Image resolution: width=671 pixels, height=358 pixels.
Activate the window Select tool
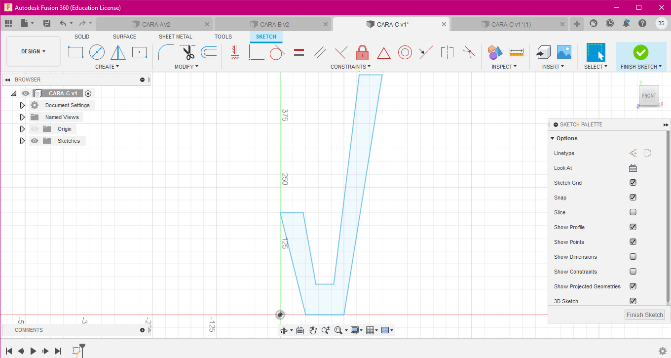point(596,52)
